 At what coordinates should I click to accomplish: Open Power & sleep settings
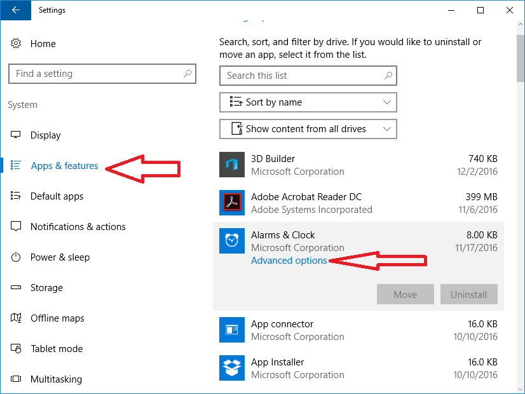point(56,257)
